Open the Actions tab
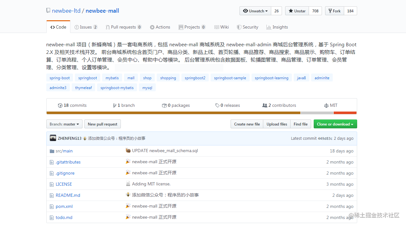406x225 pixels. coord(160,27)
